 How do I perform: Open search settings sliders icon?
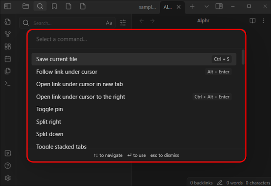[x=123, y=23]
